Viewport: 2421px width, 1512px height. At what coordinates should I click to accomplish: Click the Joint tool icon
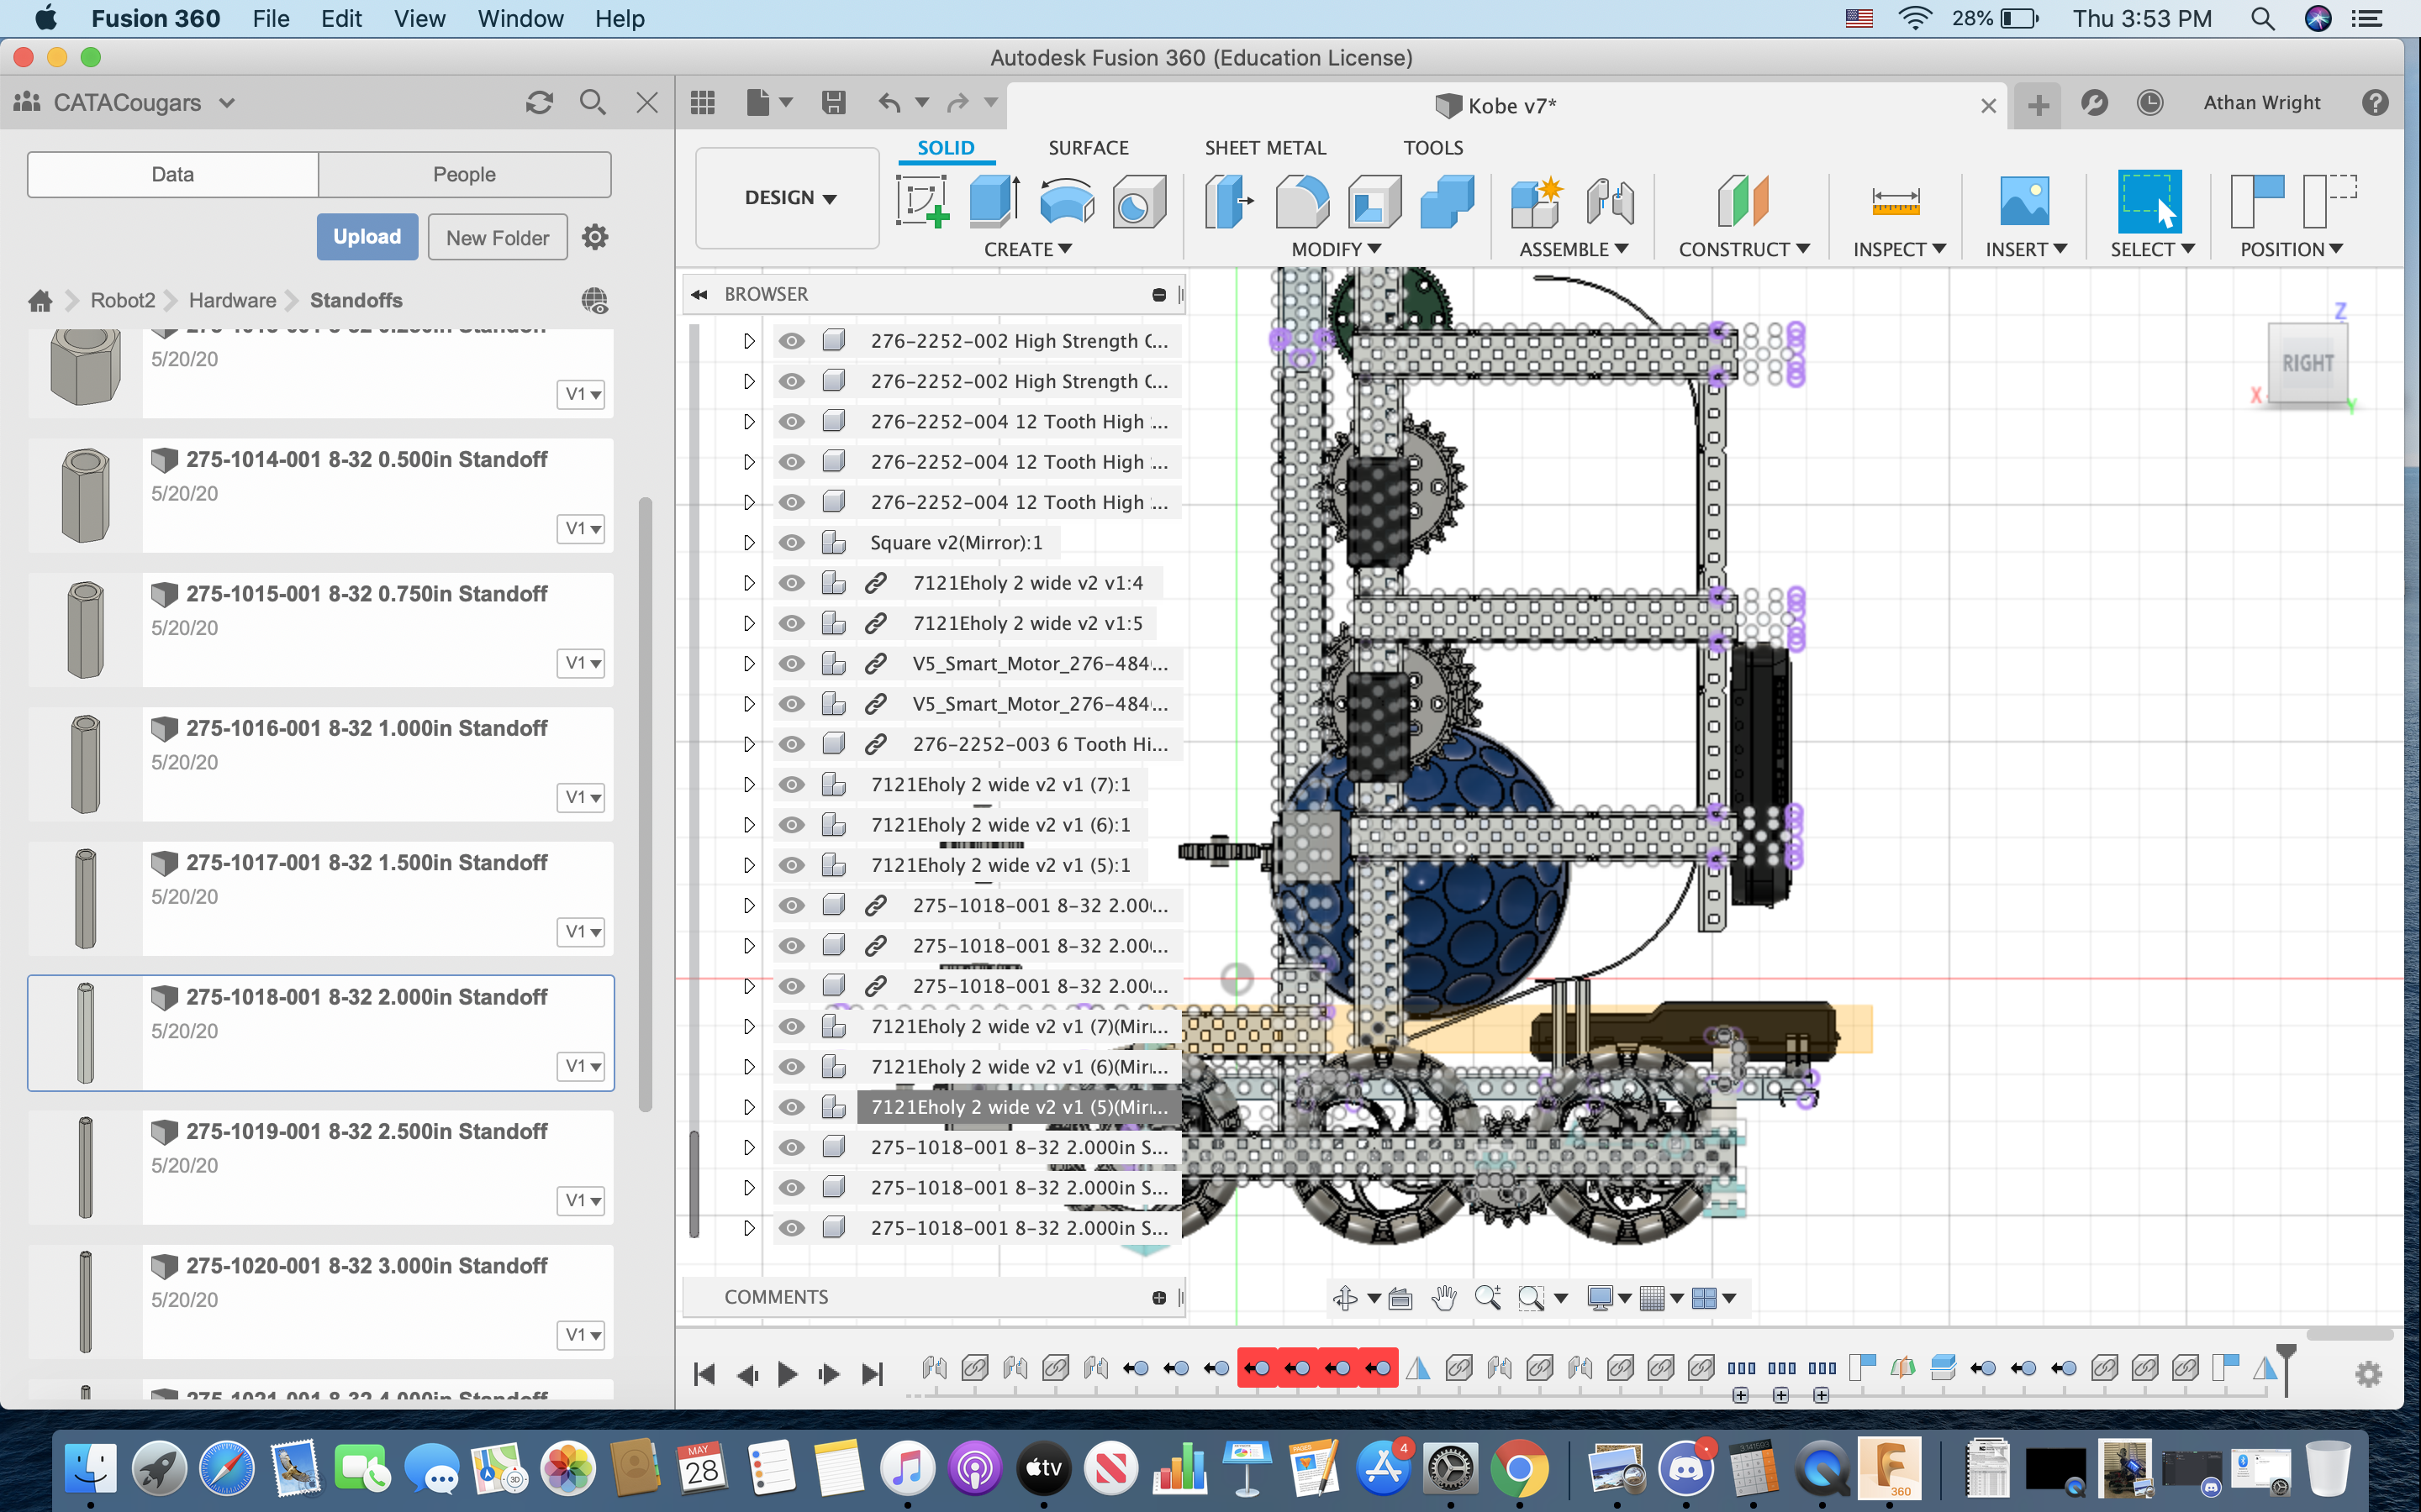[1609, 200]
